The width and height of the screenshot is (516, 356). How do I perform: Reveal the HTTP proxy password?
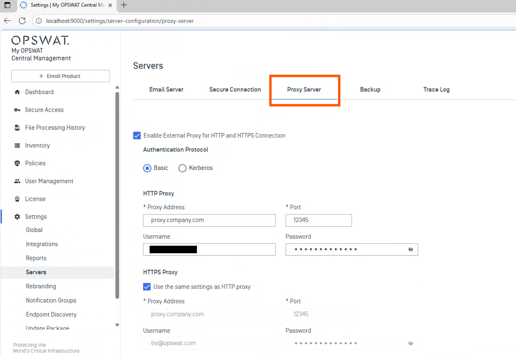pyautogui.click(x=410, y=249)
